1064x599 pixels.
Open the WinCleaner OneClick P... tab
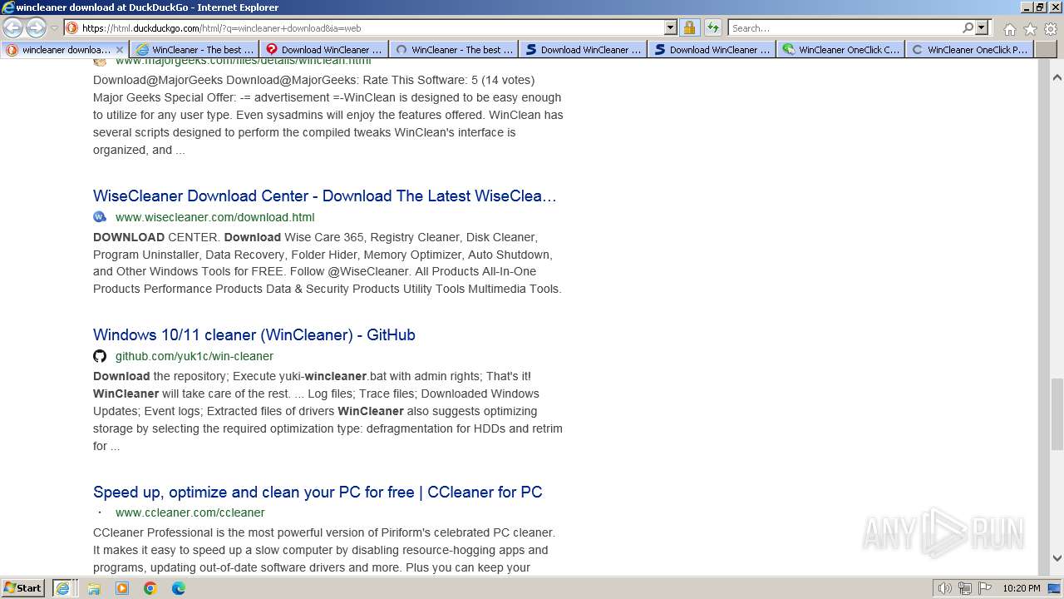[970, 50]
